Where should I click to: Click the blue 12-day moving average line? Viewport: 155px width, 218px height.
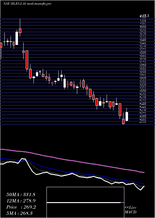point(72,173)
